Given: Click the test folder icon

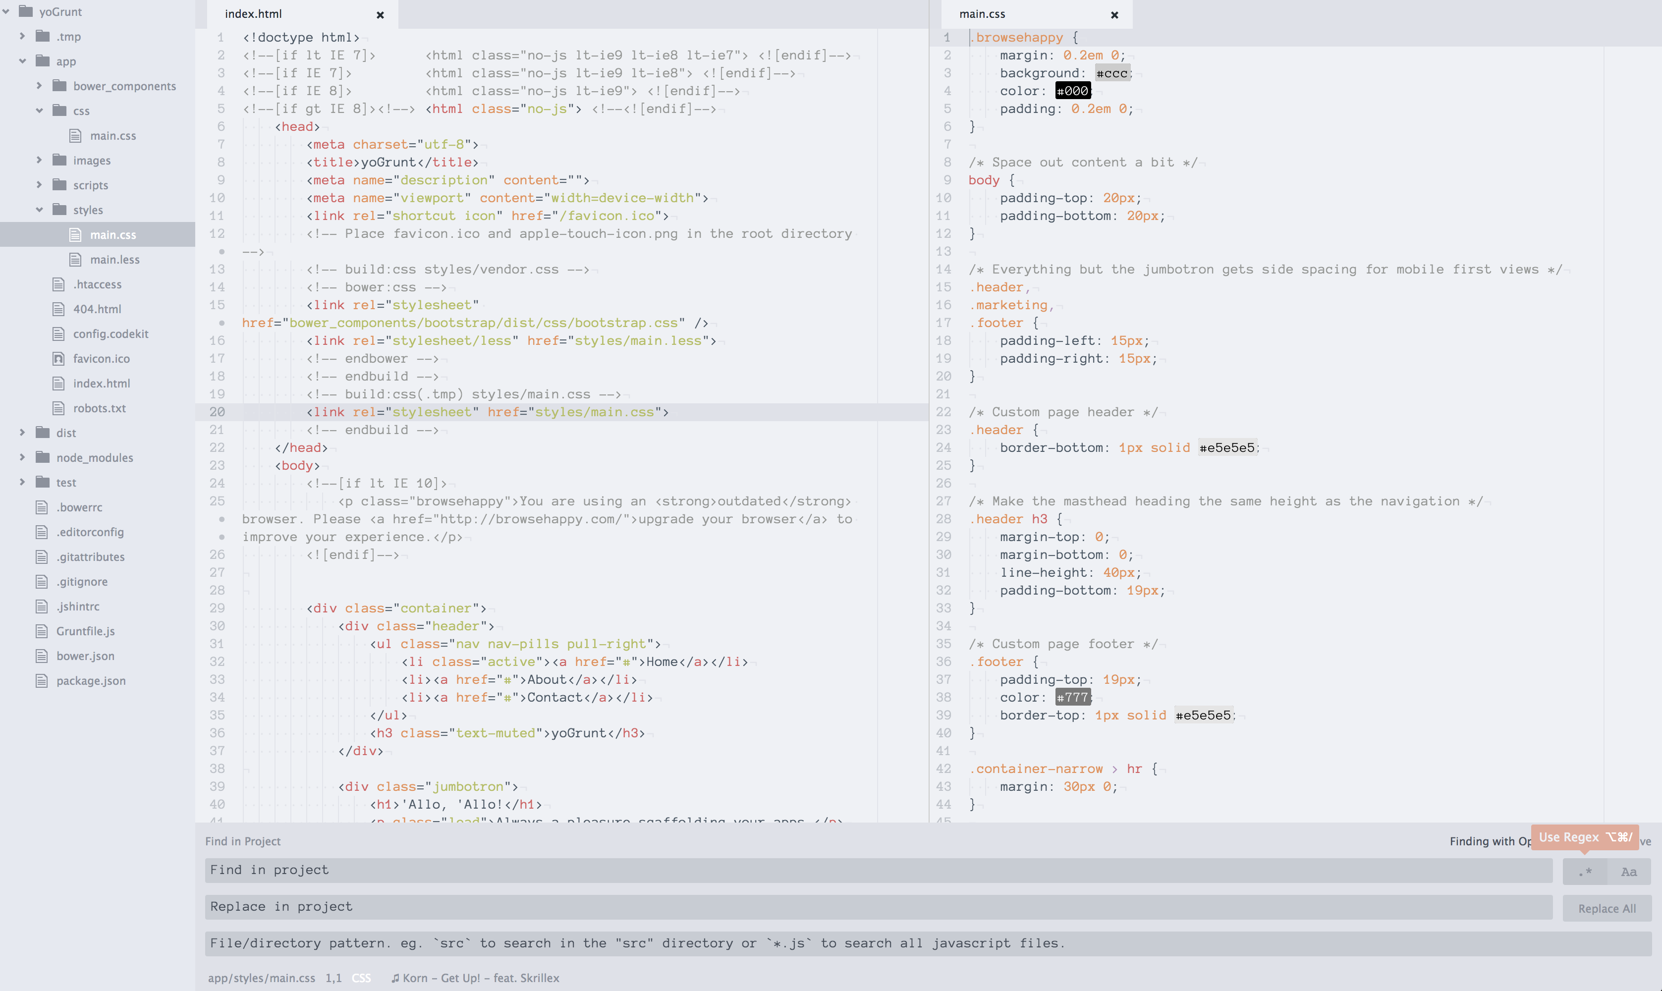Looking at the screenshot, I should pos(43,482).
